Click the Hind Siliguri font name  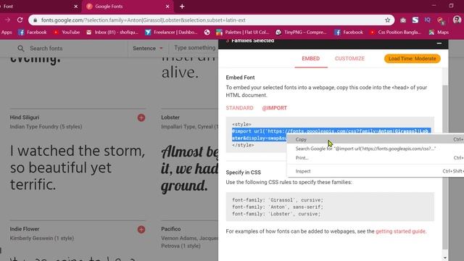point(25,117)
